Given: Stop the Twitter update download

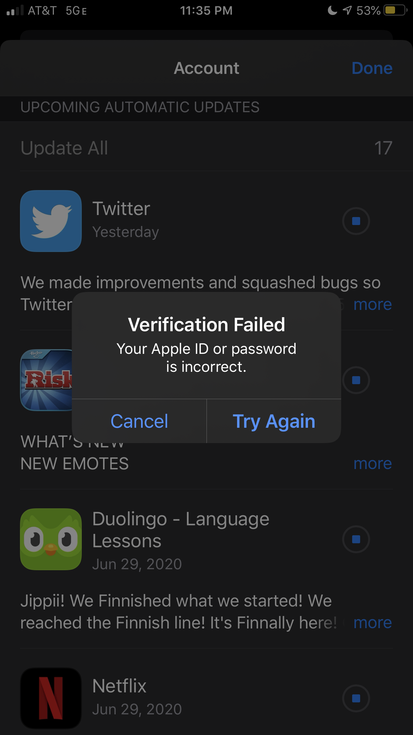Looking at the screenshot, I should coord(356,221).
